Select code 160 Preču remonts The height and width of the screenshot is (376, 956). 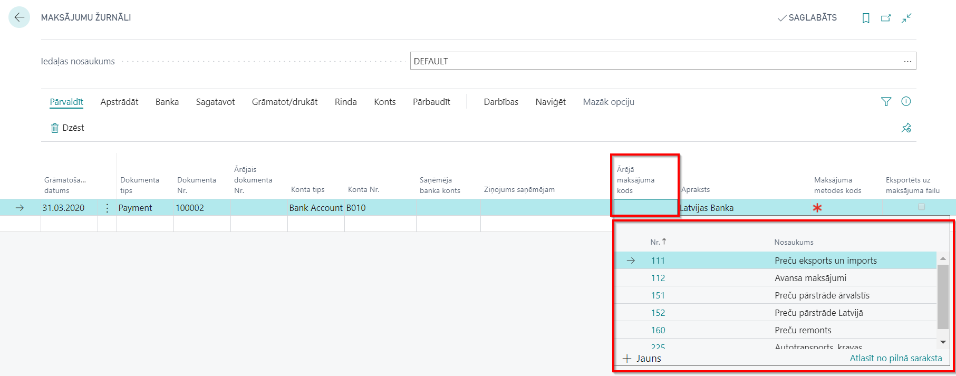pyautogui.click(x=775, y=330)
